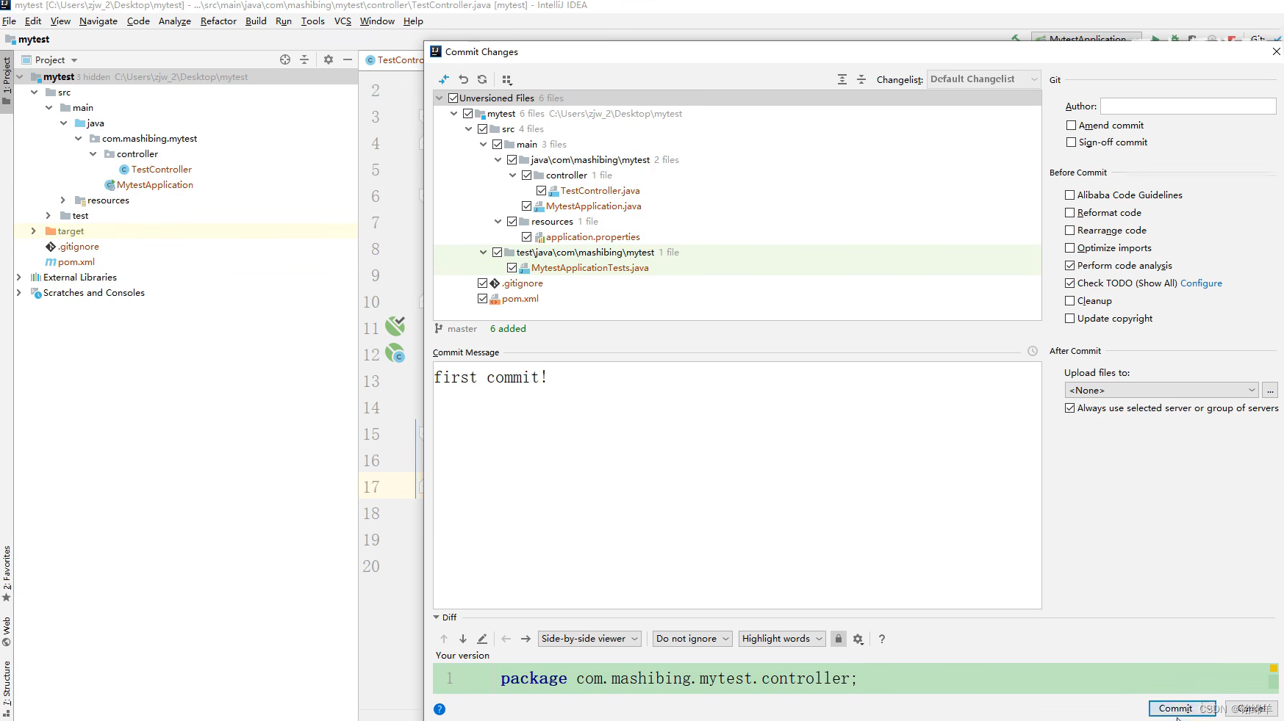
Task: Select MytestApplication in Project tree
Action: coord(154,185)
